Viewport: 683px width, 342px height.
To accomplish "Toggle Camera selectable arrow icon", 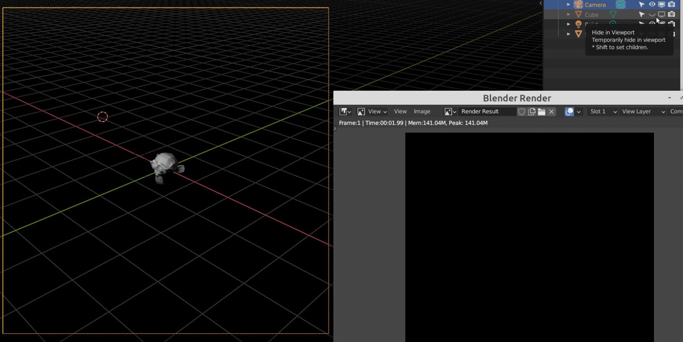I will click(x=641, y=5).
